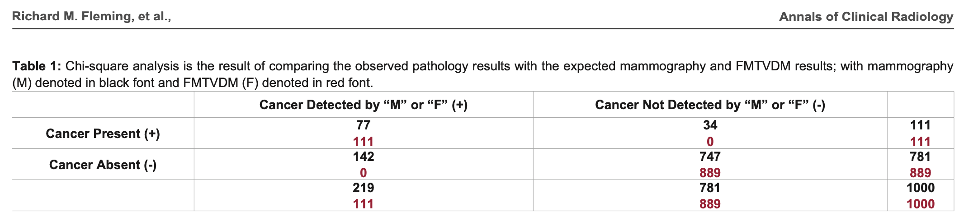Select the bold "Table 1:" caption label
Image resolution: width=964 pixels, height=221 pixels.
click(x=36, y=66)
